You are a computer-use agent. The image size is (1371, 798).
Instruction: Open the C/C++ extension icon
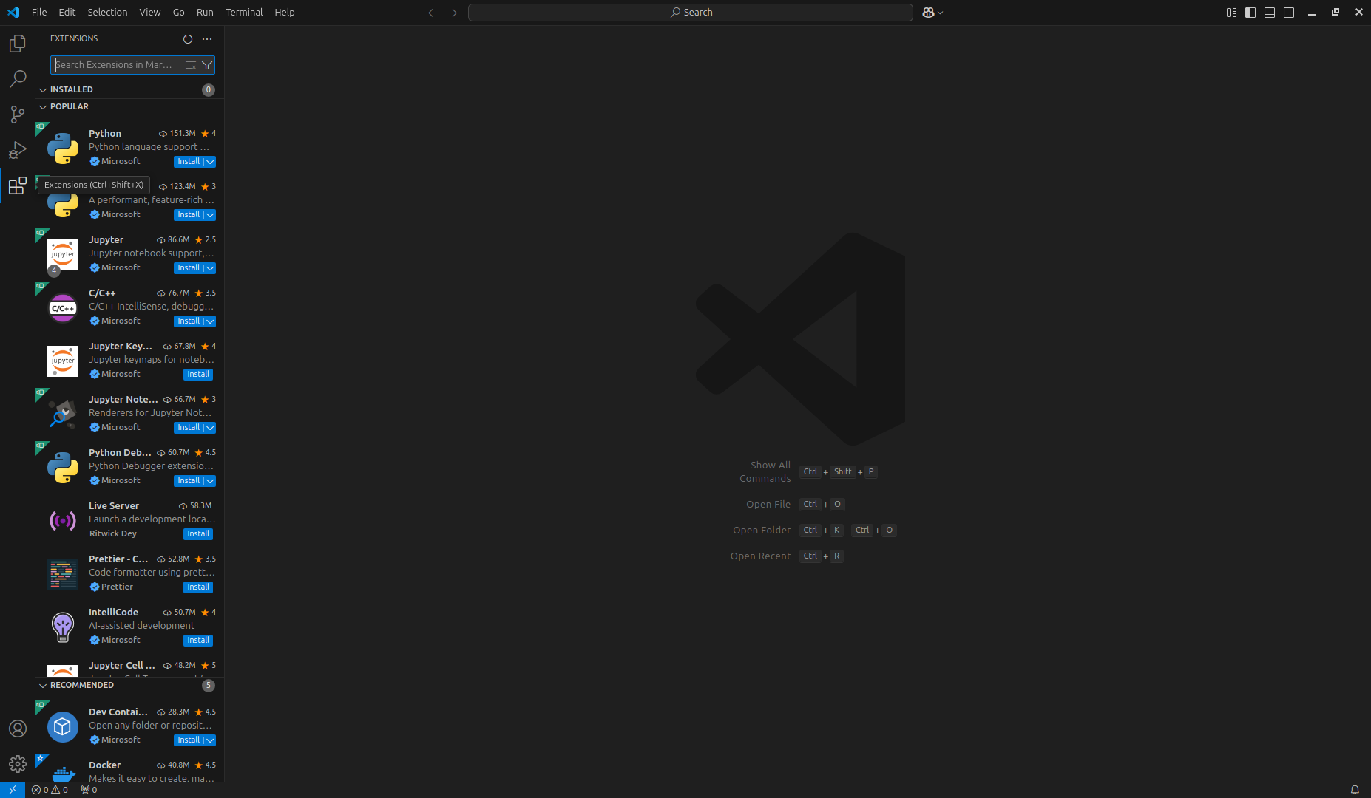tap(63, 308)
